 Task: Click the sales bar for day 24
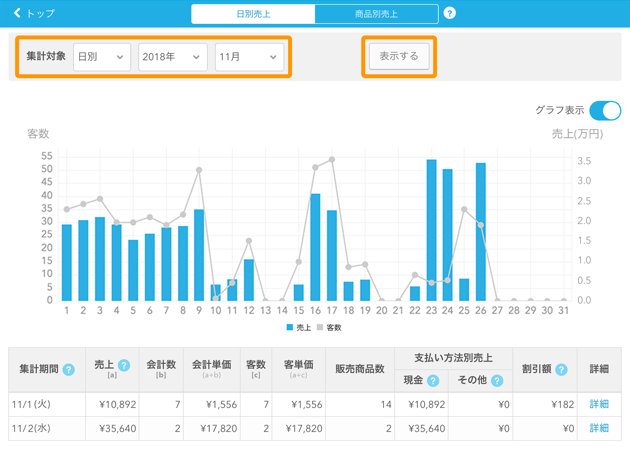click(x=448, y=235)
